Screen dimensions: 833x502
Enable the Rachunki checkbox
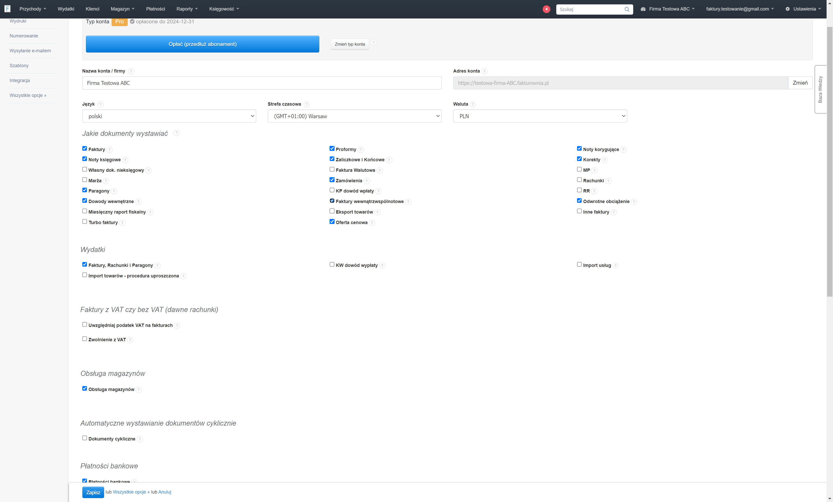coord(579,180)
